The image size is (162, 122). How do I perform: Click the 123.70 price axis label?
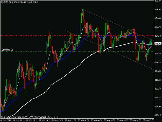(158, 89)
